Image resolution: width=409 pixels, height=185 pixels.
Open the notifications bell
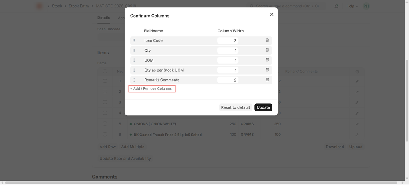336,6
